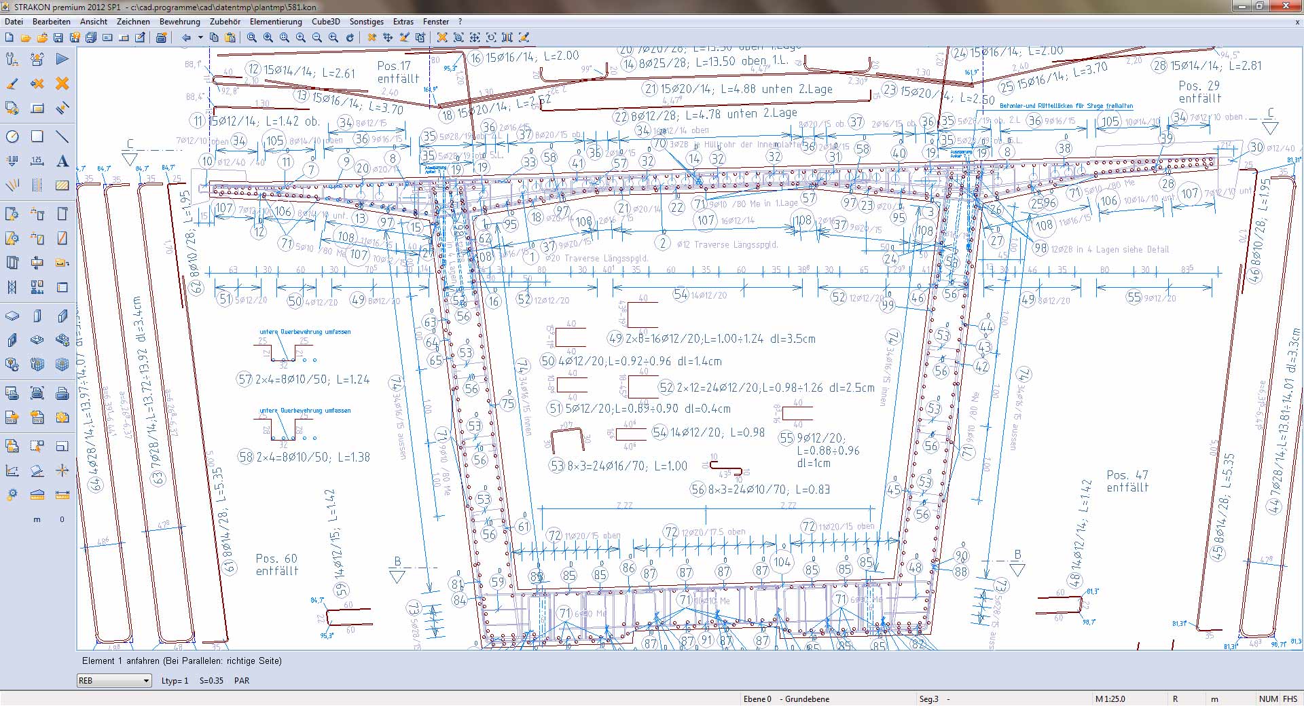This screenshot has height=706, width=1304.
Task: Open the Elementierung menu
Action: tap(276, 22)
